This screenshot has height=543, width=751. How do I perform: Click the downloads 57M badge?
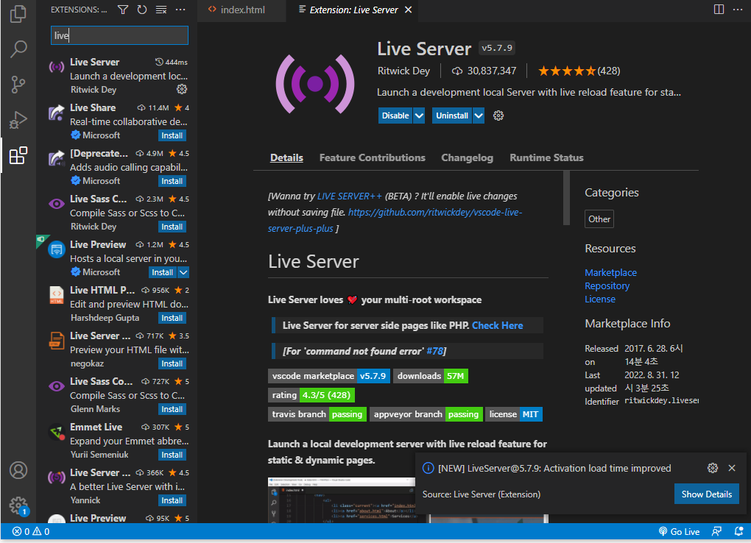[431, 376]
